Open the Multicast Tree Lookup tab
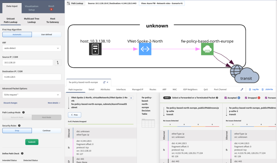 31,21
